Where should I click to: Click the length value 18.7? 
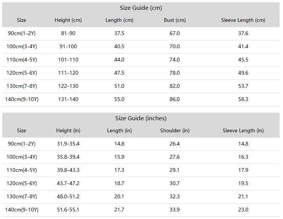pyautogui.click(x=119, y=184)
